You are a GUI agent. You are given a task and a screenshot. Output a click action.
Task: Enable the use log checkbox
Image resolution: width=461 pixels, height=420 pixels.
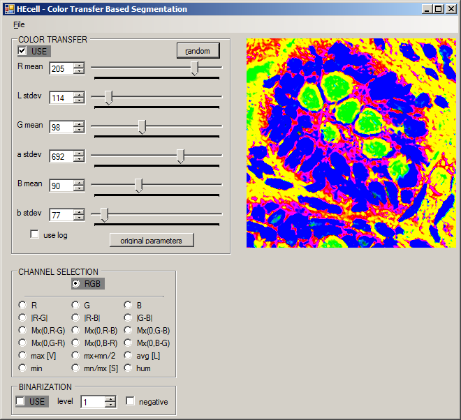[34, 235]
